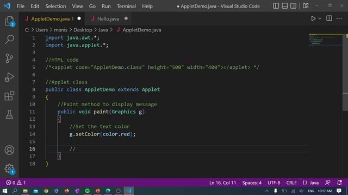Close unsaved Hello.java tab dot
This screenshot has height=195, width=348.
(126, 18)
